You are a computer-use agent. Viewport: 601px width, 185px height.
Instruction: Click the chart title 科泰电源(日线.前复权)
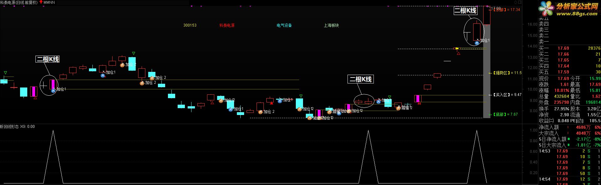click(x=19, y=2)
